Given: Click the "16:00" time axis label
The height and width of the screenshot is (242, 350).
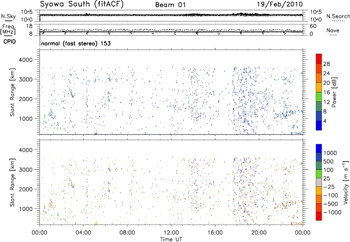Looking at the screenshot, I should 215,233.
